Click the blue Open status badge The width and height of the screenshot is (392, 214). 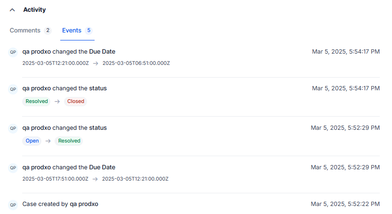(32, 141)
